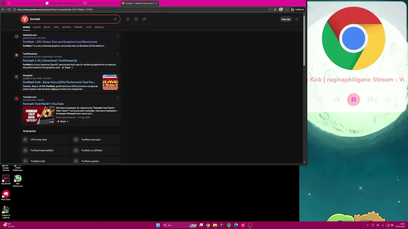408x229 pixels.
Task: Open search filter settings icon
Action: point(144,19)
